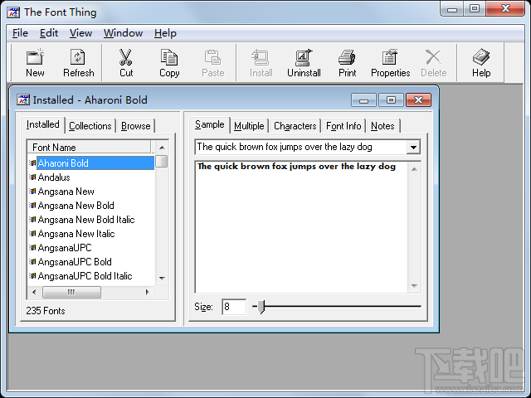
Task: Click the Installed window title icon
Action: 23,99
